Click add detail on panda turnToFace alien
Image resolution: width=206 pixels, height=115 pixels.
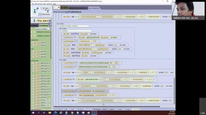pos(93,56)
